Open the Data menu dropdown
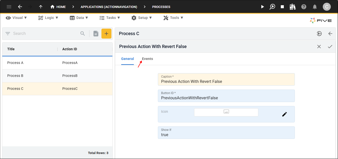The image size is (338, 159). [79, 18]
